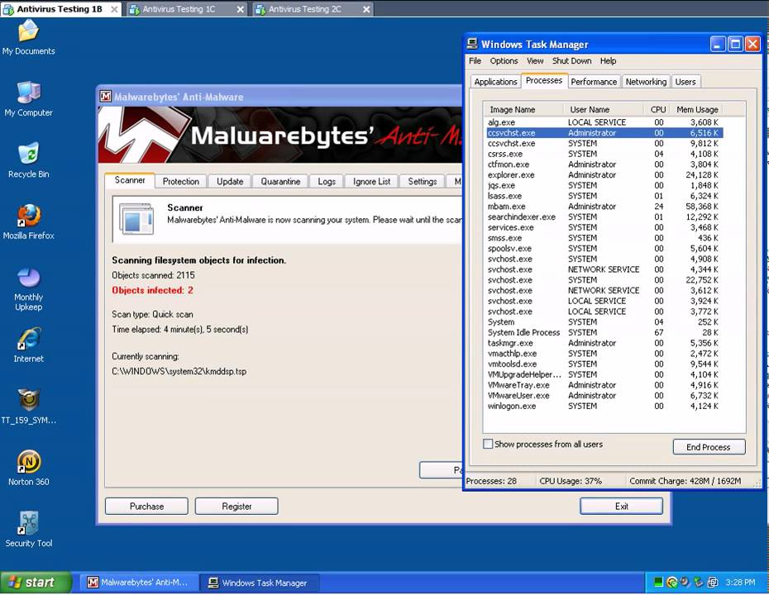The height and width of the screenshot is (595, 769).
Task: Click the 3:28 PM system clock
Action: coord(740,583)
